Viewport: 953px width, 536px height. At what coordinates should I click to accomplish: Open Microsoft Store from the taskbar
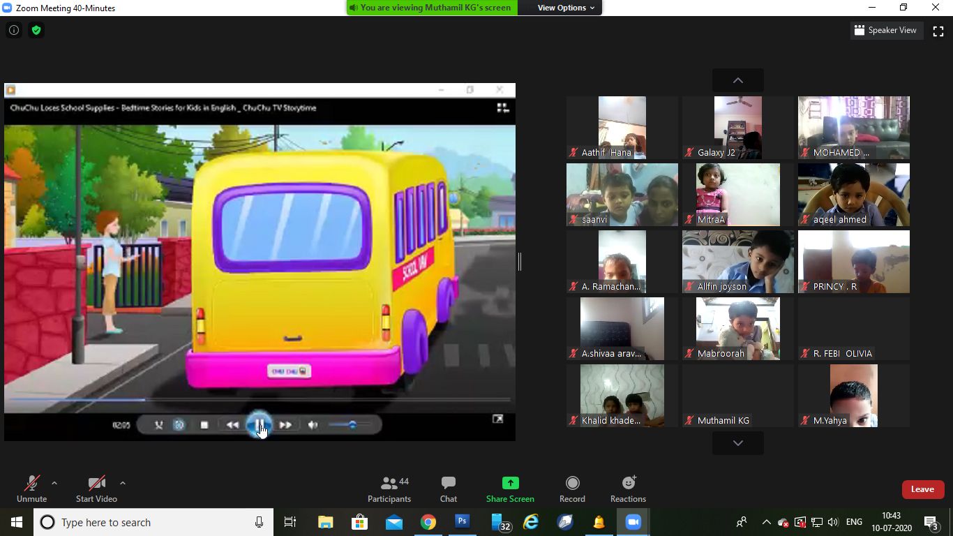(x=359, y=522)
